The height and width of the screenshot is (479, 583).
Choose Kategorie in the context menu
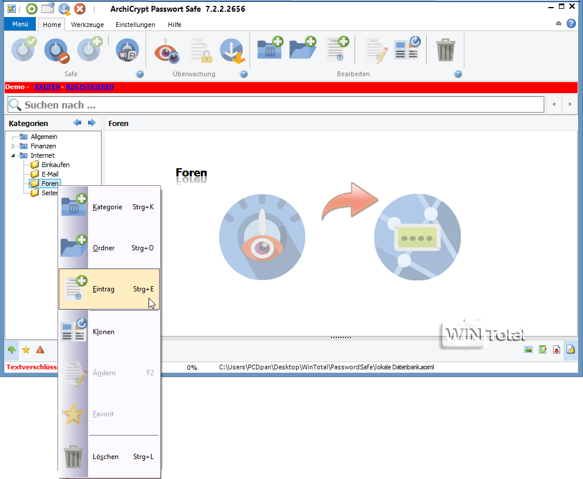coord(109,207)
